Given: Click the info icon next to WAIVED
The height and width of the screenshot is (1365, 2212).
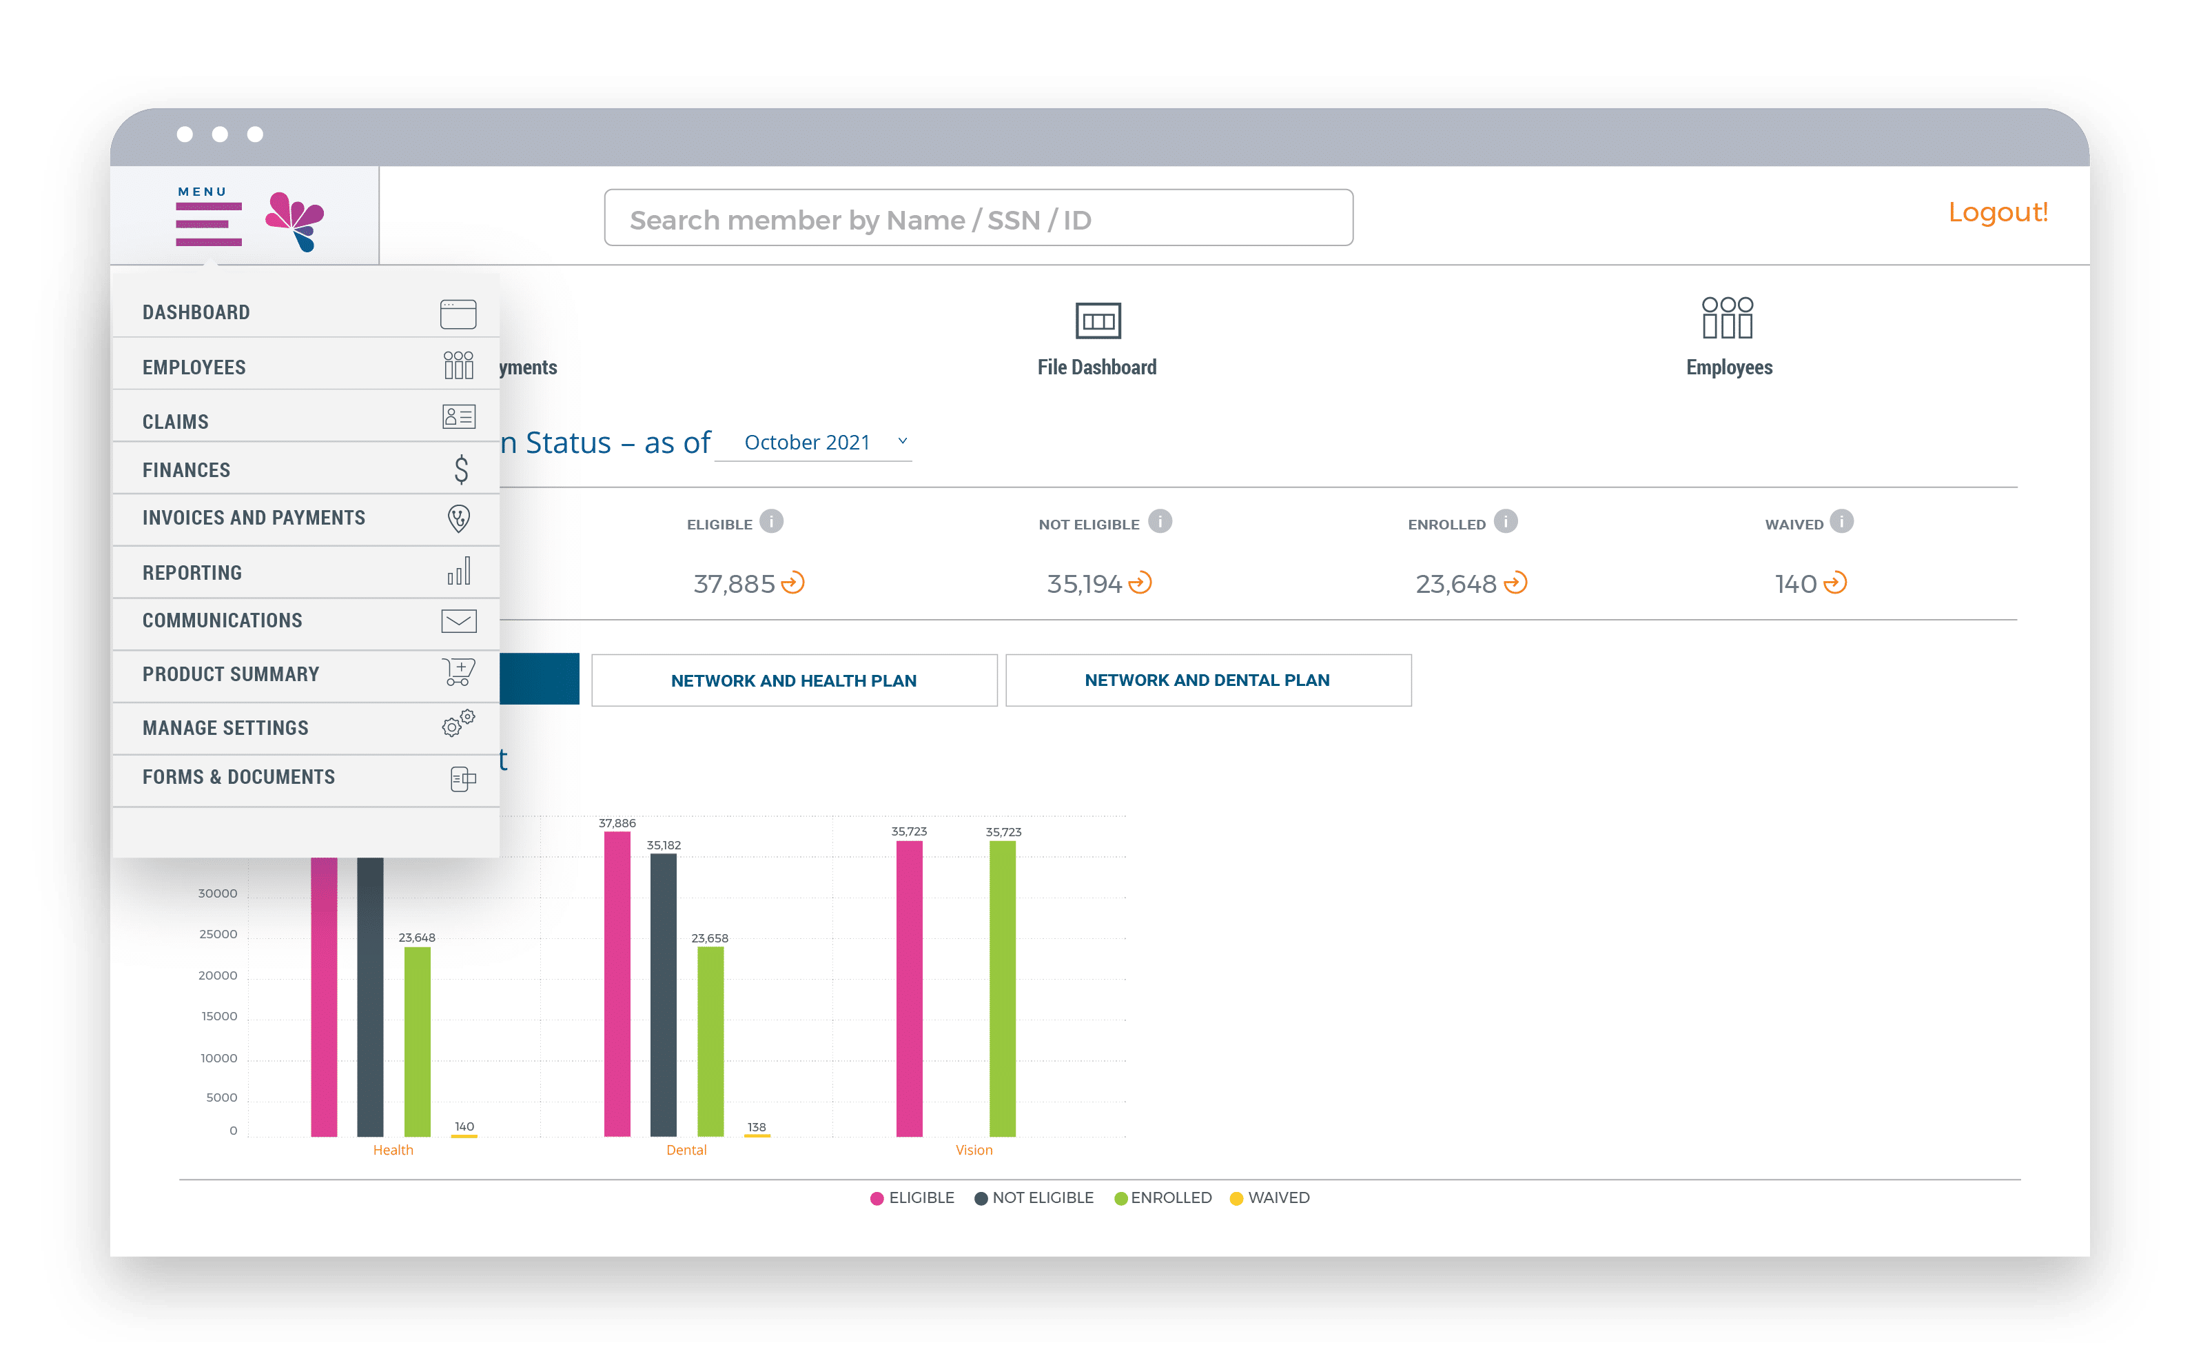Looking at the screenshot, I should click(1841, 522).
